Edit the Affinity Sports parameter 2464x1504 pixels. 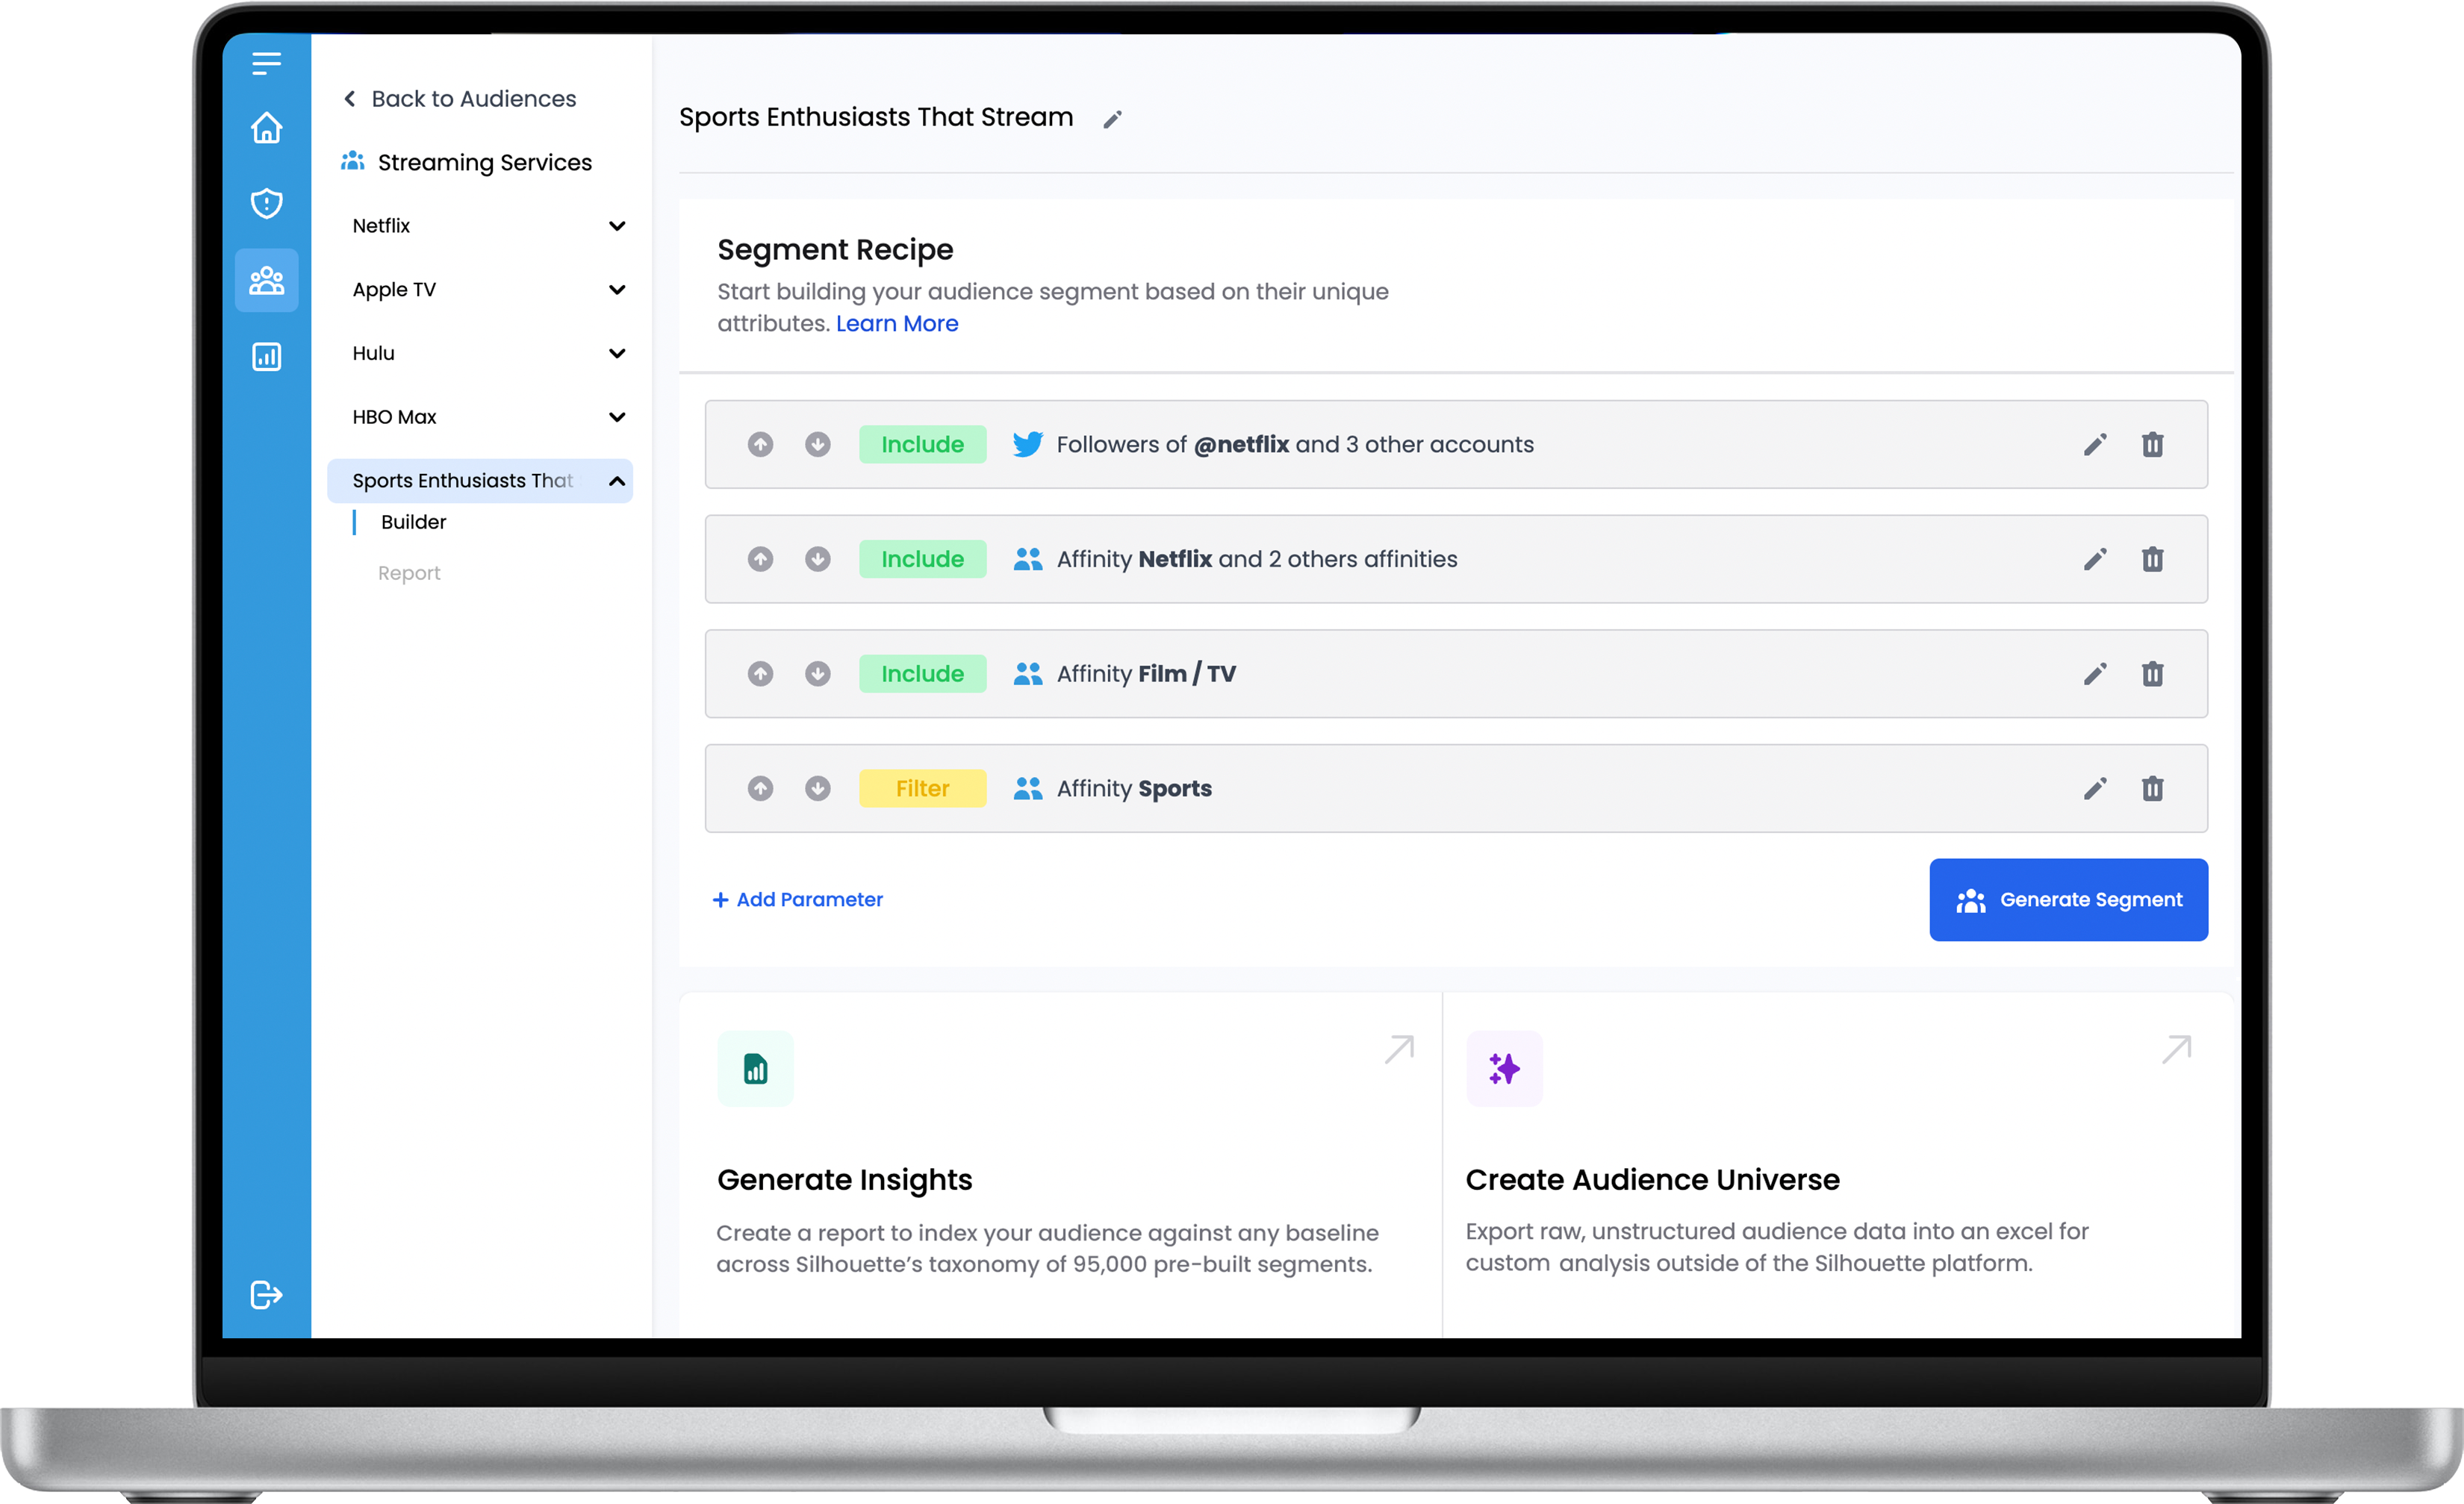[x=2095, y=788]
